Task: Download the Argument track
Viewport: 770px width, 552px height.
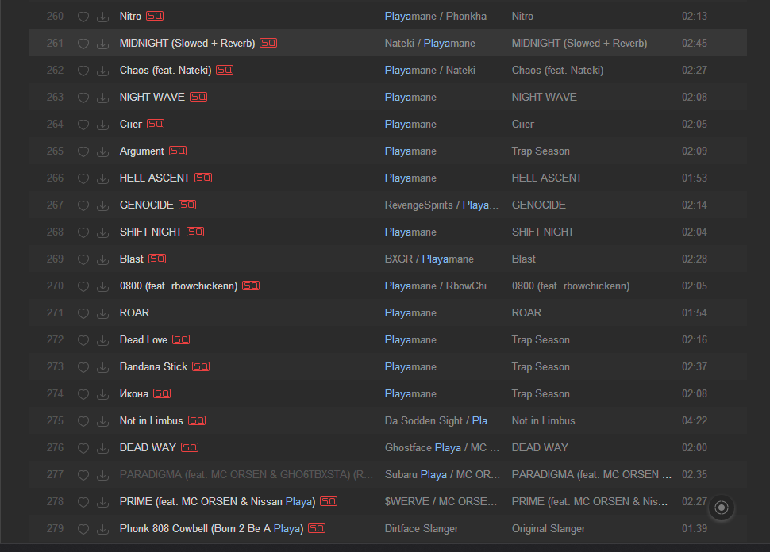Action: (102, 151)
